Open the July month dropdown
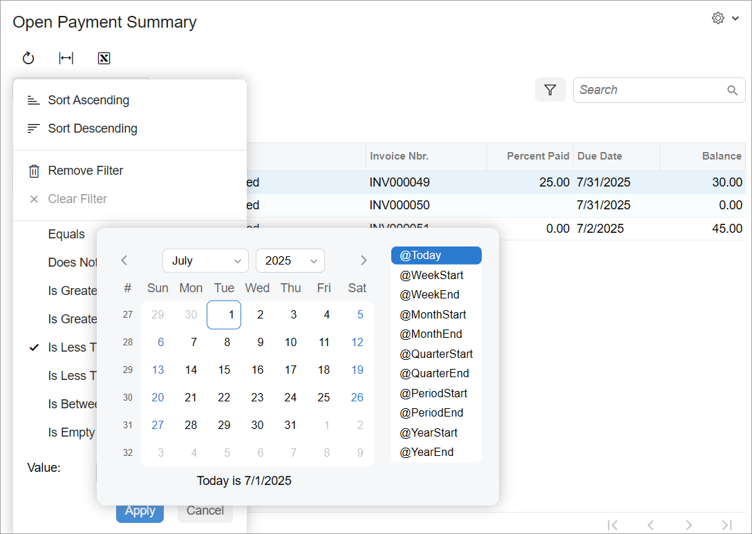This screenshot has width=752, height=534. pos(206,260)
